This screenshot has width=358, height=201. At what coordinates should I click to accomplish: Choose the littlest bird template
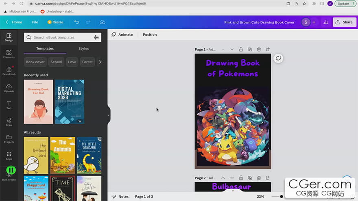pos(36,156)
